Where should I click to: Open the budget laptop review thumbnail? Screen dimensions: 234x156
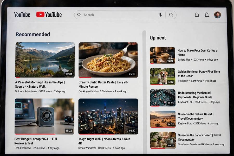(44, 116)
